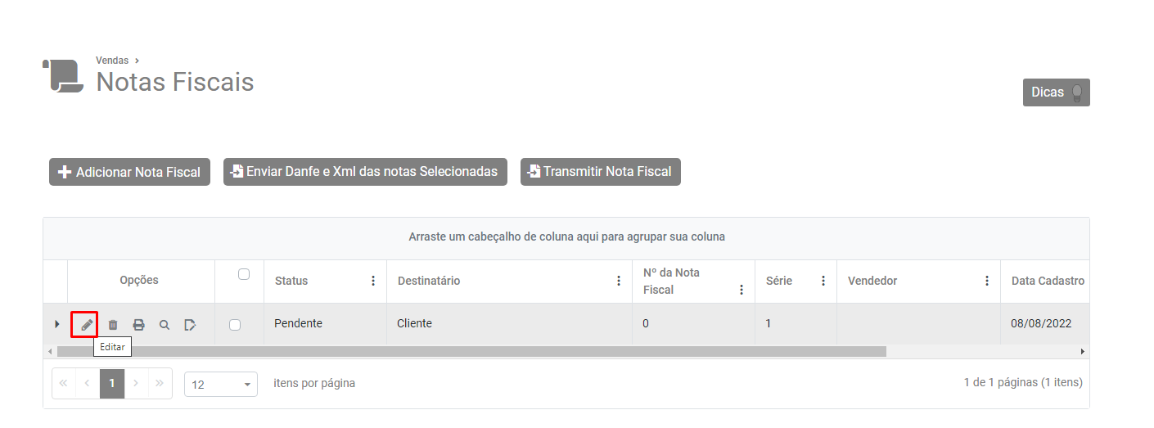Delete the nota fiscal via trash icon
This screenshot has width=1154, height=428.
click(x=113, y=325)
